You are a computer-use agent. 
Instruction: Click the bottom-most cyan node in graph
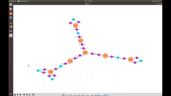coord(52,79)
